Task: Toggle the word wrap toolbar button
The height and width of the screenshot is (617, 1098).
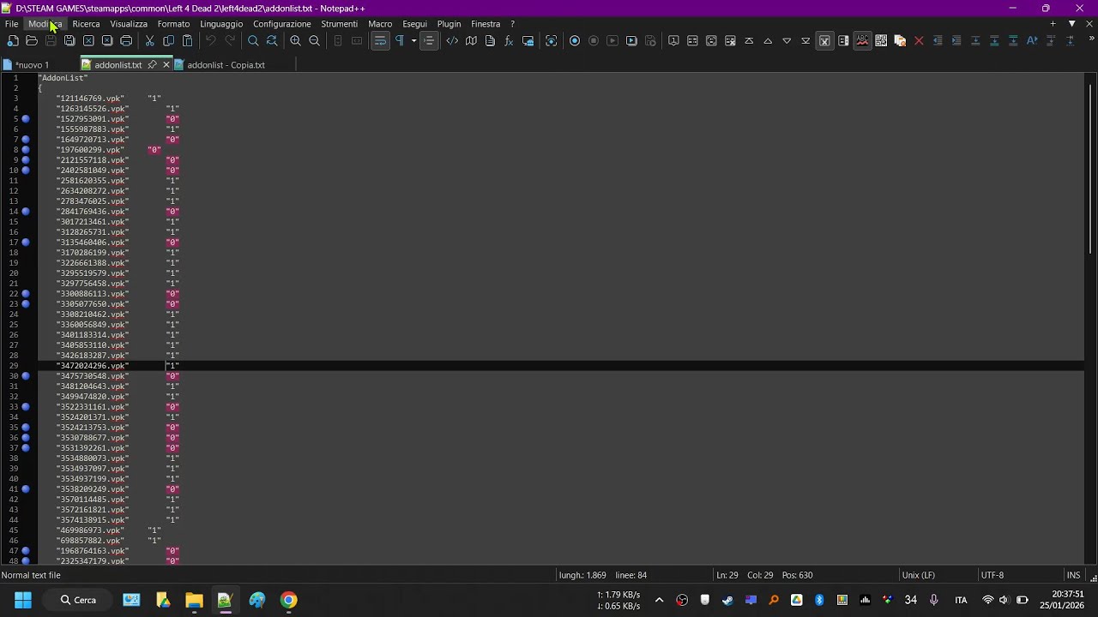Action: pos(380,40)
